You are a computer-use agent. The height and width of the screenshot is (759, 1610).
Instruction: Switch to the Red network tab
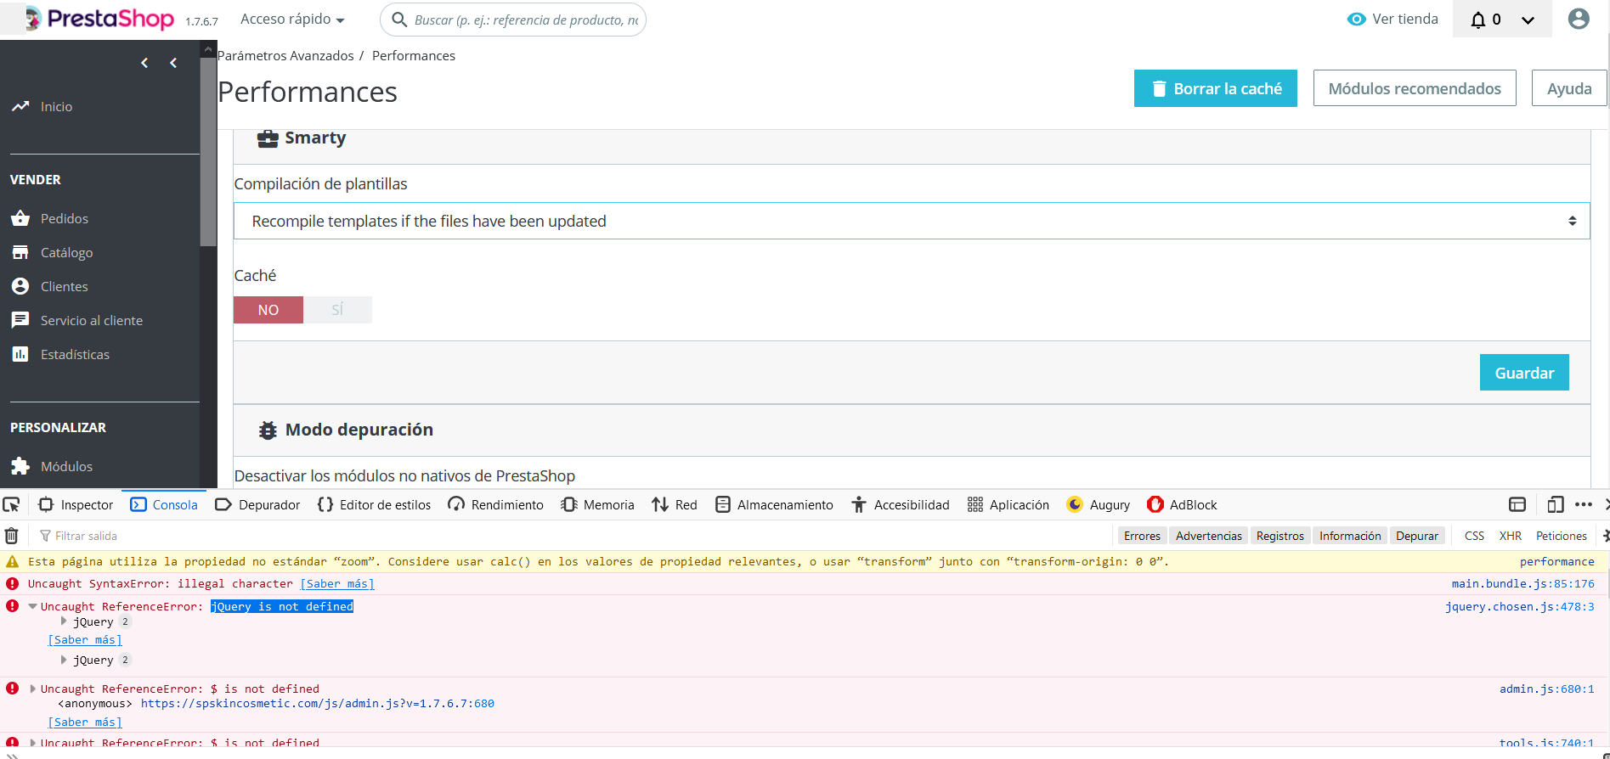tap(675, 504)
